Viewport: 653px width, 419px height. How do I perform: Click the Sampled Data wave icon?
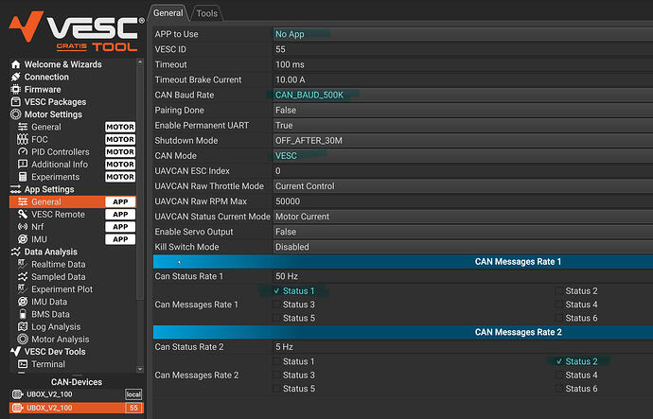point(23,277)
